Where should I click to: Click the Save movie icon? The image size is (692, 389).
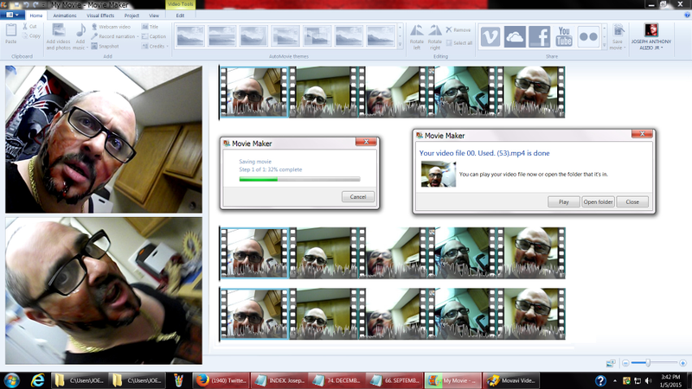coord(618,30)
